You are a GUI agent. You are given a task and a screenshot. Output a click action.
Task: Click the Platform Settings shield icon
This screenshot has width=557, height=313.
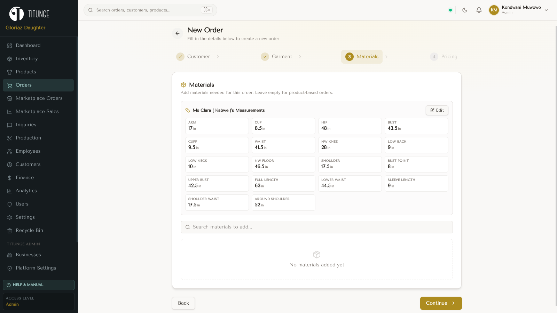coord(9,268)
